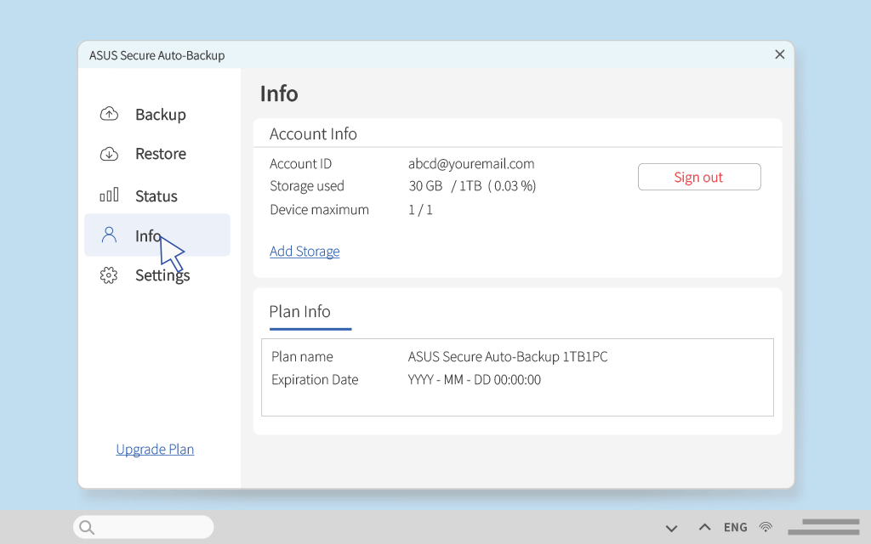The height and width of the screenshot is (544, 871).
Task: Click the ASUS Secure Auto-Backup window title
Action: [x=157, y=55]
